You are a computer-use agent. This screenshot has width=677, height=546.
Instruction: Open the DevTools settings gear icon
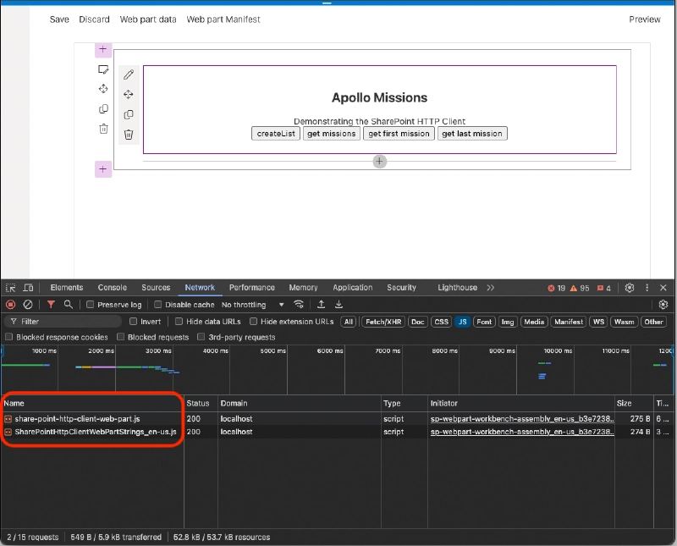[x=628, y=287]
